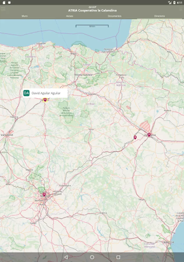Switch to the Avisos tab
The width and height of the screenshot is (184, 262).
[x=69, y=16]
